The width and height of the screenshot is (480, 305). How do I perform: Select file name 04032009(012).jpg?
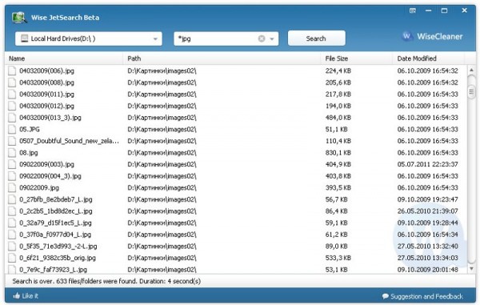(47, 106)
